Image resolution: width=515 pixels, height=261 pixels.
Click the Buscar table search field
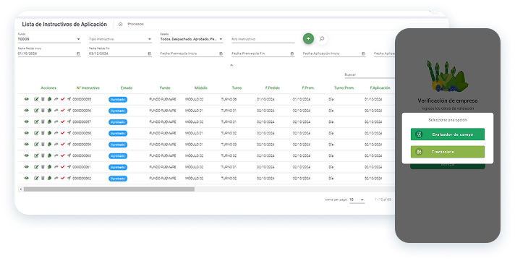coord(370,75)
